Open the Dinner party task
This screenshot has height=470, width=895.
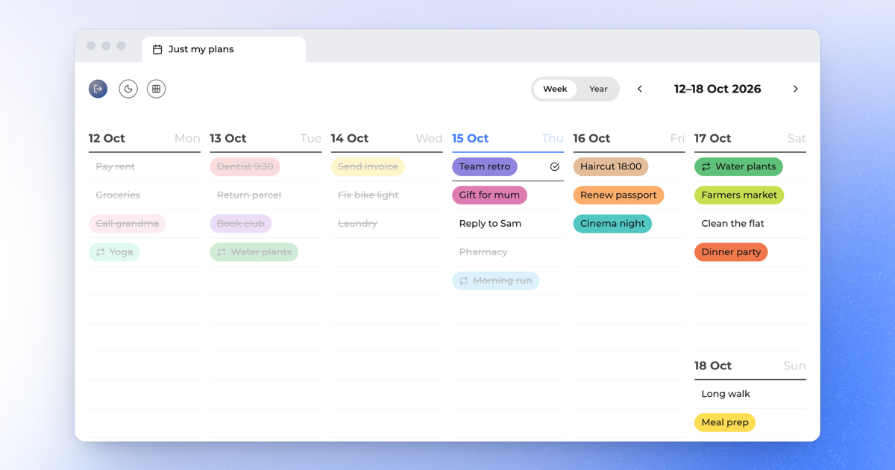[731, 252]
